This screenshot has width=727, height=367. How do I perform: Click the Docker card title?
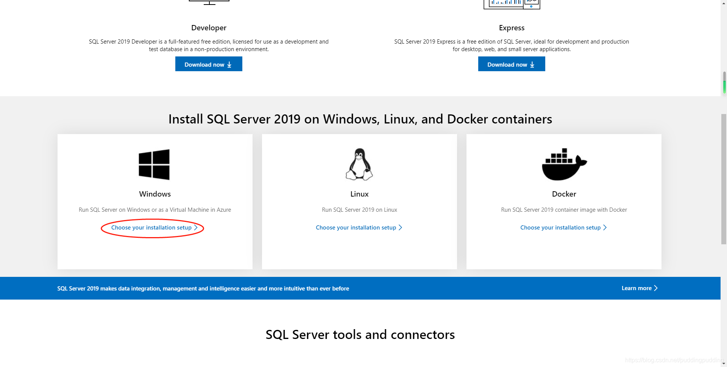click(564, 194)
